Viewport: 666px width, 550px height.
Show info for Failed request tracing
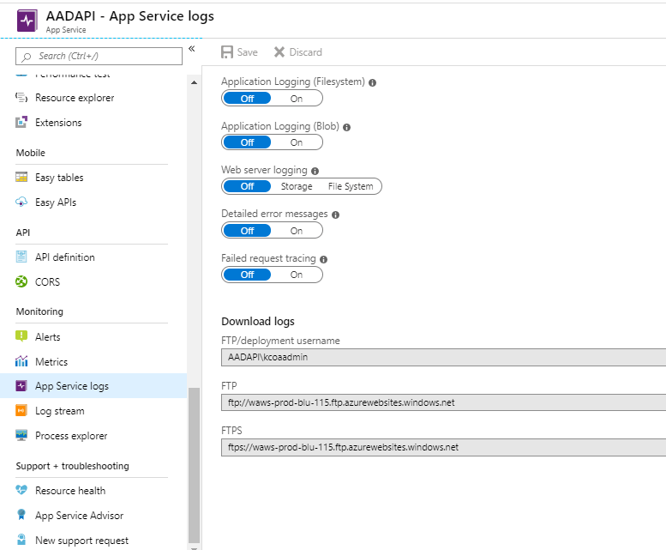tap(324, 259)
